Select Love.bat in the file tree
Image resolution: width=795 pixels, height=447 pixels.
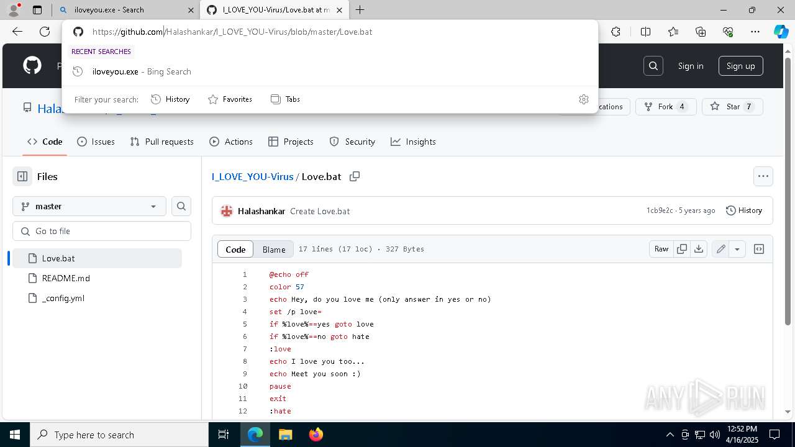[x=96, y=258]
